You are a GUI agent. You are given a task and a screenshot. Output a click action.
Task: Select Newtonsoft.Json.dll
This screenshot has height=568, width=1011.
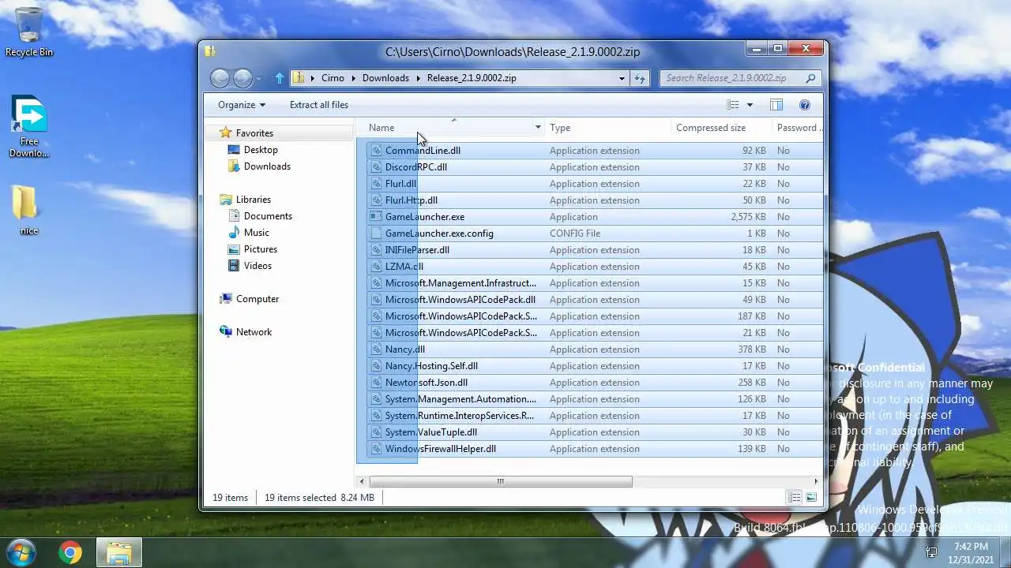click(427, 383)
